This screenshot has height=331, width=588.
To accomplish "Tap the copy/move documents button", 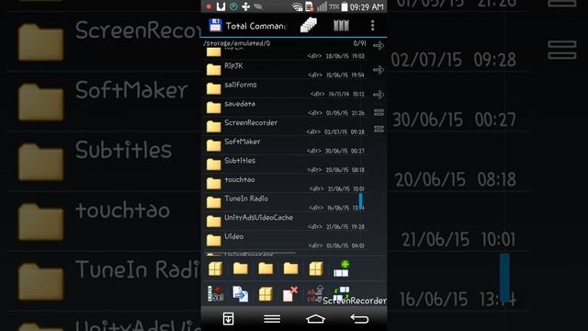I will click(x=241, y=294).
